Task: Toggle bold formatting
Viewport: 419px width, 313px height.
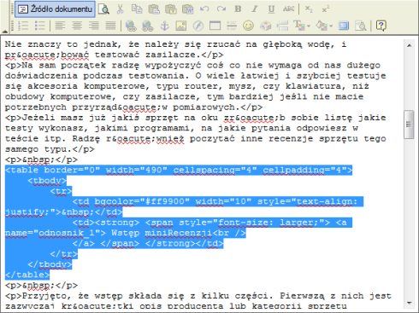Action: click(238, 9)
